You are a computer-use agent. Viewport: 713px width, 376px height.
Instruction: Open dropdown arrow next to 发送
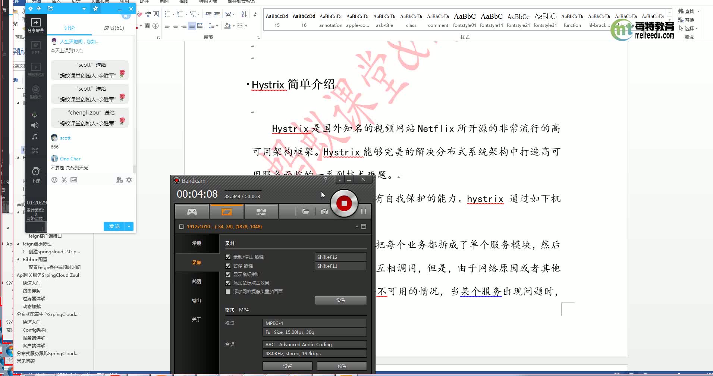pyautogui.click(x=129, y=226)
